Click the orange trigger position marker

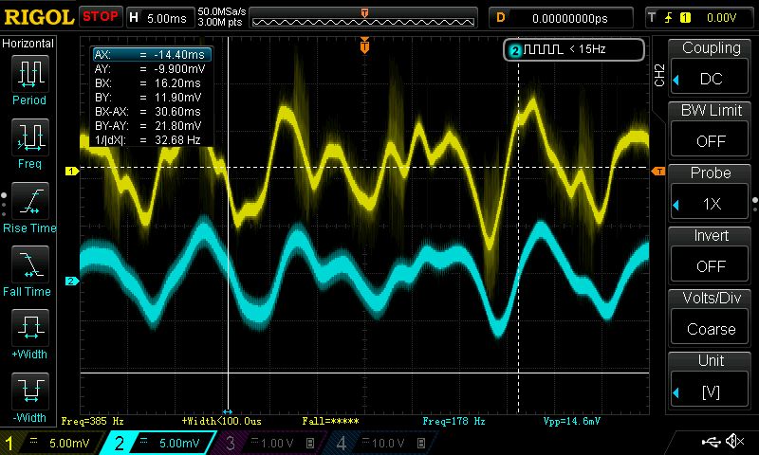click(364, 45)
